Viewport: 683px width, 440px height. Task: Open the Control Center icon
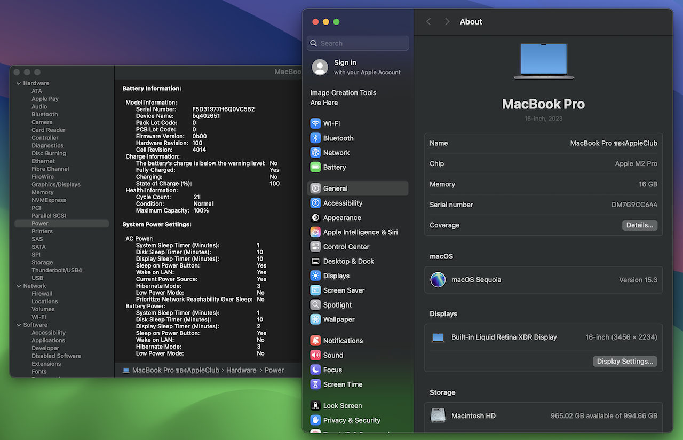point(315,247)
